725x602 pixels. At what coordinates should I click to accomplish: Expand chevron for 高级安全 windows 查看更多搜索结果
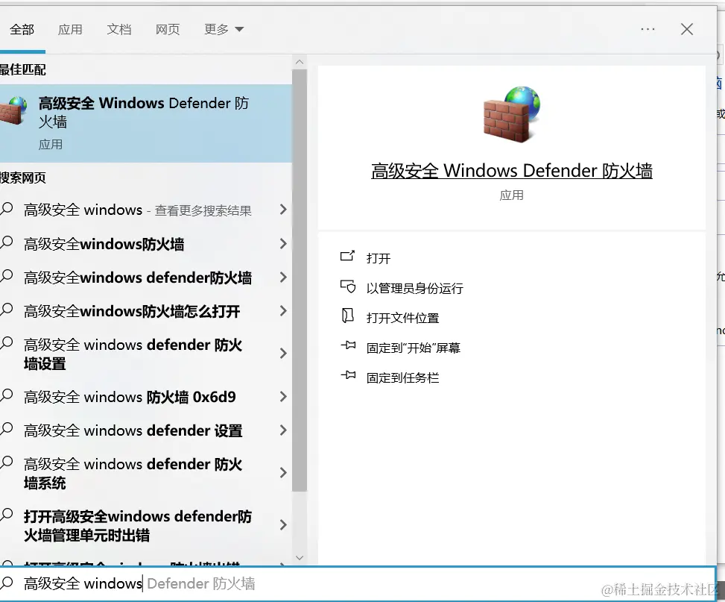[283, 210]
